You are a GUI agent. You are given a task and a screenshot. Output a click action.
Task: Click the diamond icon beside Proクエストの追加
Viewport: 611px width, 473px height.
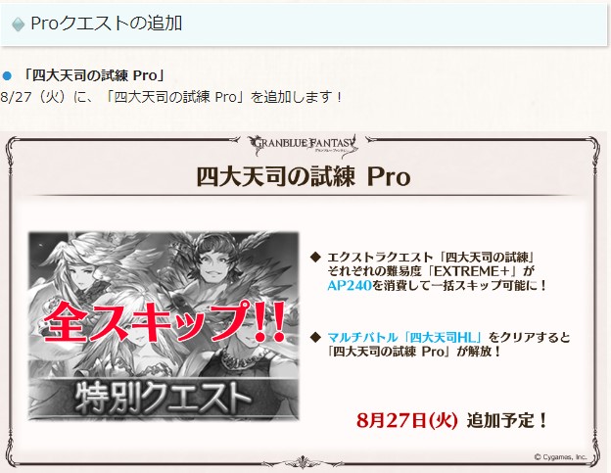coord(18,24)
